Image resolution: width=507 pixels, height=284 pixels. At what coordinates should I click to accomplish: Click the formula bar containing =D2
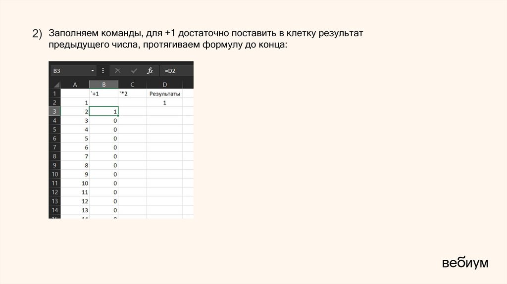(x=178, y=71)
